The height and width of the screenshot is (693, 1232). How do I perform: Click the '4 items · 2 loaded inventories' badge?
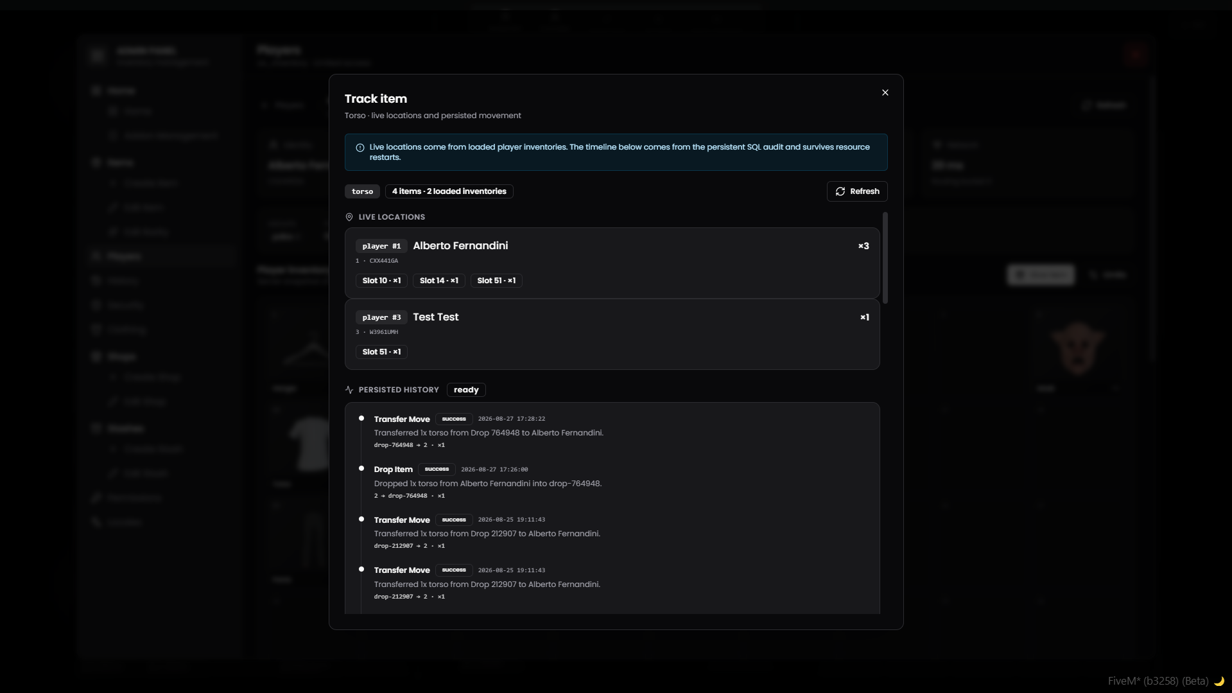click(x=449, y=191)
